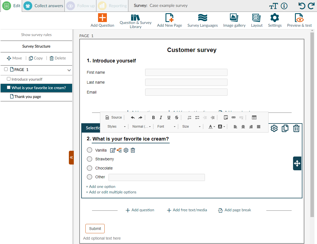
Task: Open the Image gallery
Action: coord(234,17)
